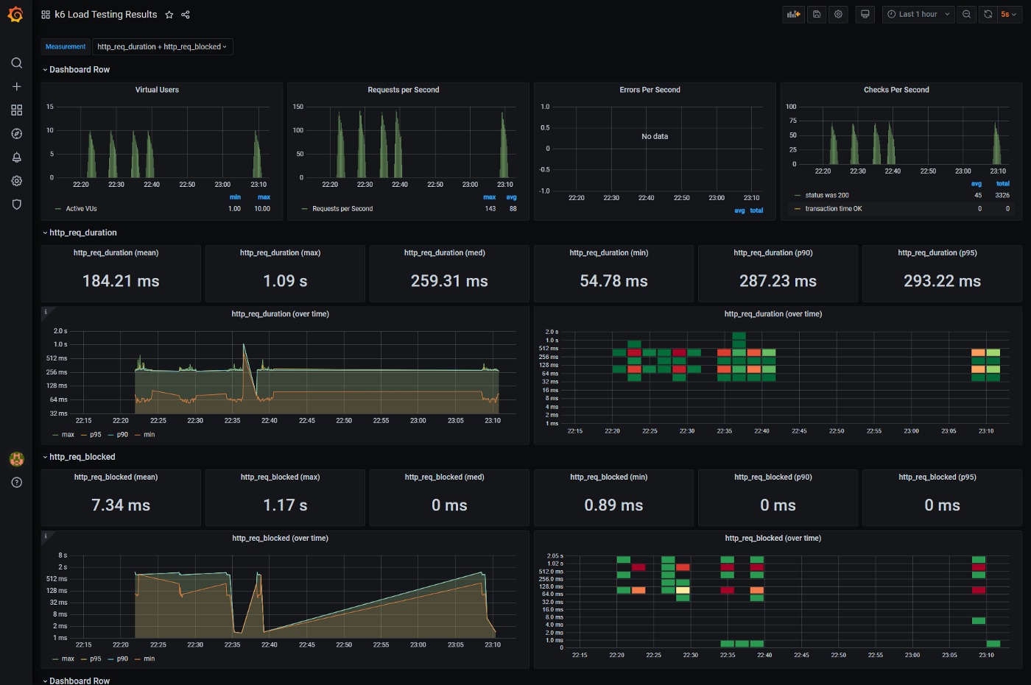Star the k6 Load Testing Results dashboard
This screenshot has width=1031, height=685.
[169, 15]
